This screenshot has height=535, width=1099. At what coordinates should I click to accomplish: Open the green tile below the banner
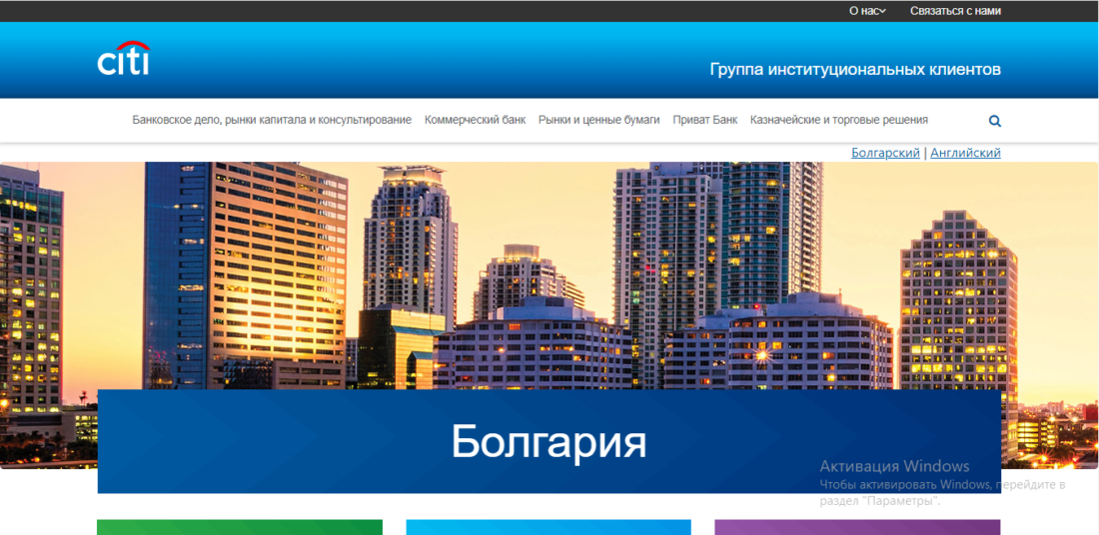(x=240, y=527)
